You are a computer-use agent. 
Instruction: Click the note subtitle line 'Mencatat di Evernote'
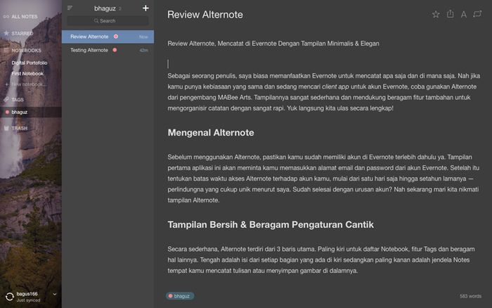(x=247, y=44)
